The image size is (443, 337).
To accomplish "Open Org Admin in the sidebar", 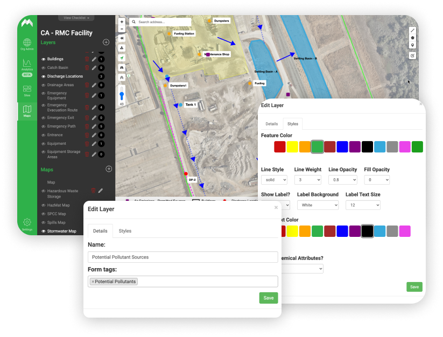I will click(27, 44).
